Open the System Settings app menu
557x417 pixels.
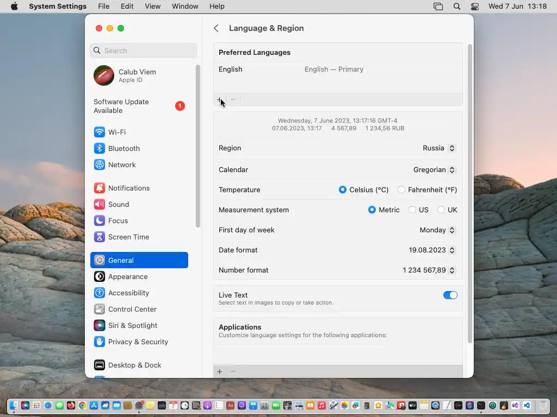pyautogui.click(x=58, y=7)
